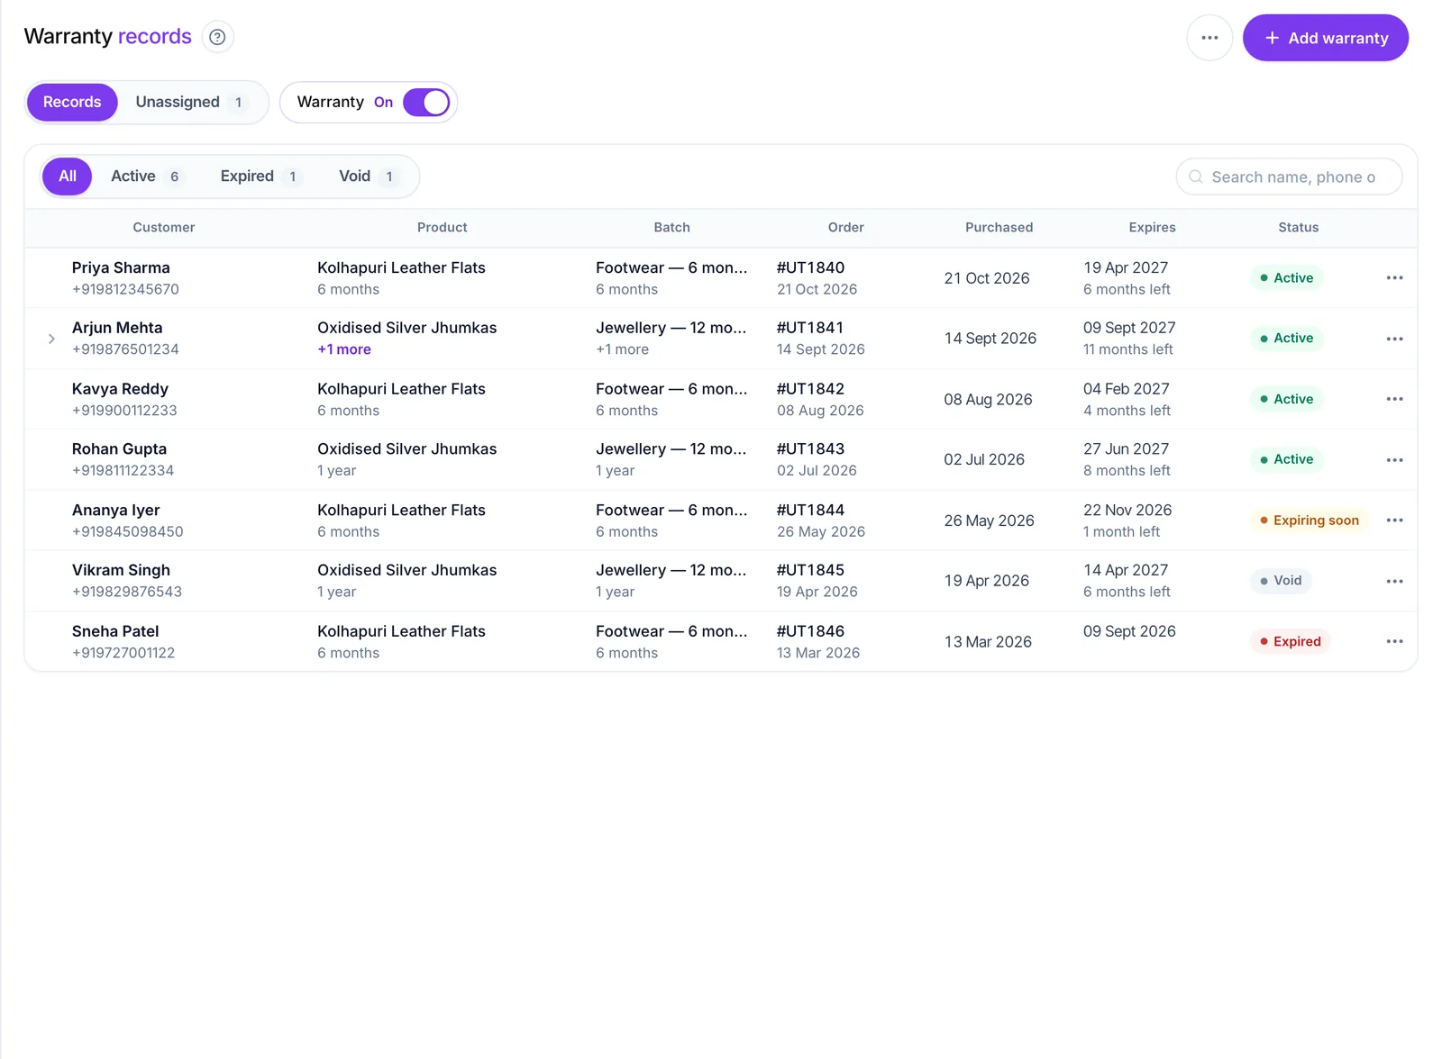The image size is (1442, 1059).
Task: Click Active status badge for Priya Sharma
Action: point(1286,278)
